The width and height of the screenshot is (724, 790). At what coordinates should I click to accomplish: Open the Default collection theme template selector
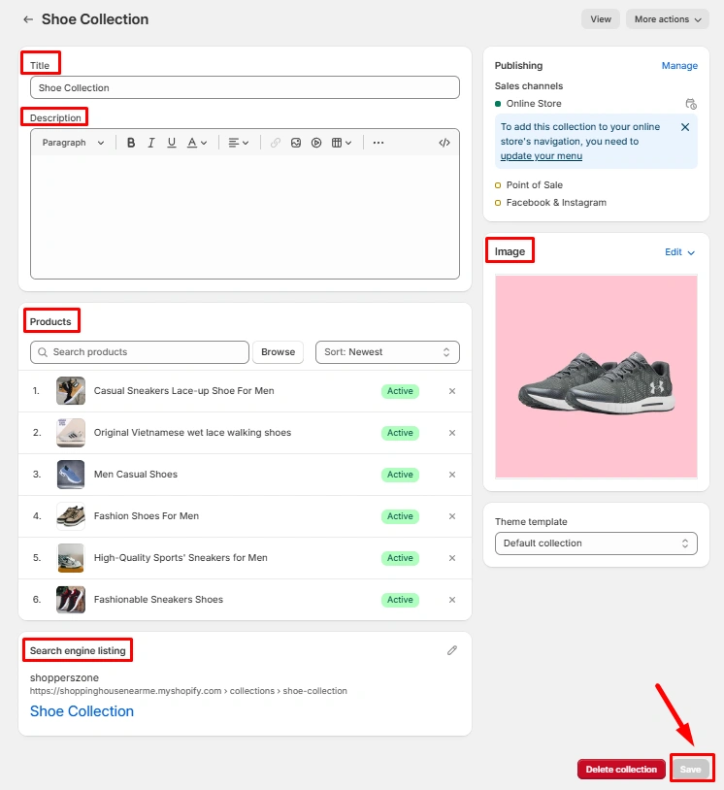pos(596,543)
